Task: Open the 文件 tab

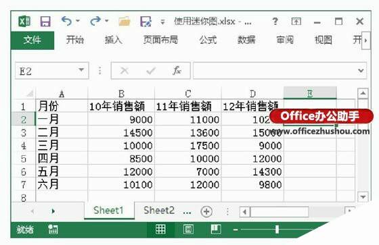Action: coord(32,40)
